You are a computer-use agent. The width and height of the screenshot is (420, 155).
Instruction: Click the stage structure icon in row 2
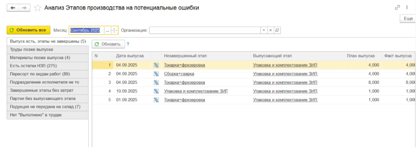[156, 74]
